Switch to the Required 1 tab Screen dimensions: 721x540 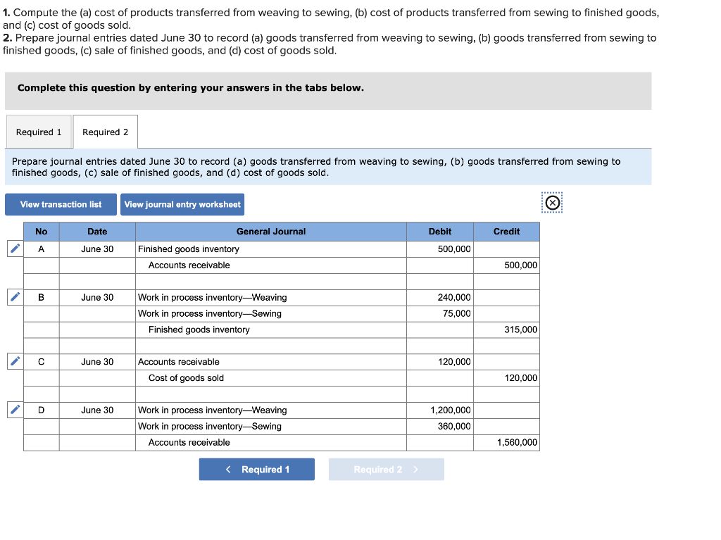(x=39, y=132)
